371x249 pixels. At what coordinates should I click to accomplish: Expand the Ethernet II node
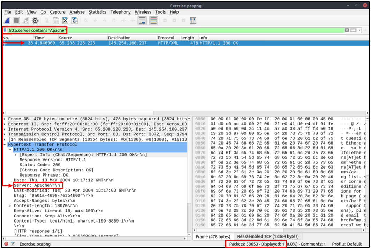[x=5, y=124]
